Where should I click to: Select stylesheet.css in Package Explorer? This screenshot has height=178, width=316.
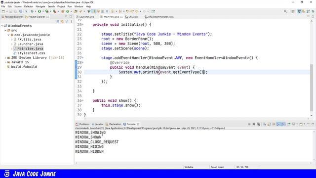point(31,53)
